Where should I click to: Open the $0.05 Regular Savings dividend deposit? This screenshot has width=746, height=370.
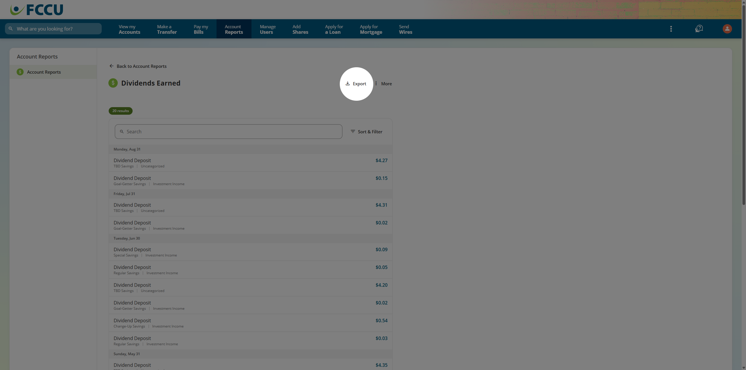(x=250, y=270)
